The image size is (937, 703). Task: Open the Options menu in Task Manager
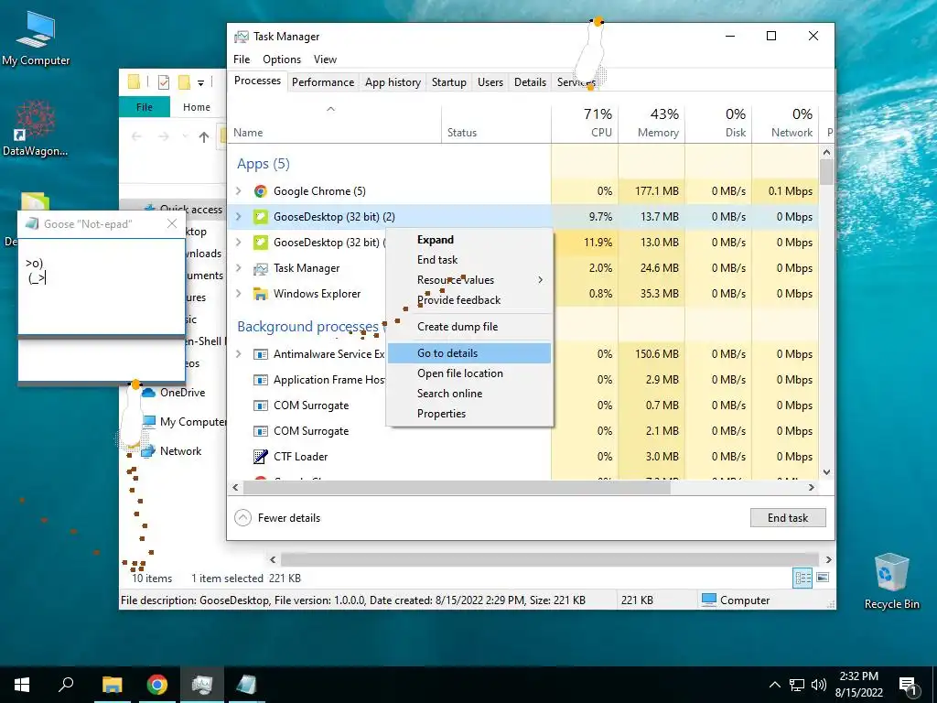(x=282, y=59)
